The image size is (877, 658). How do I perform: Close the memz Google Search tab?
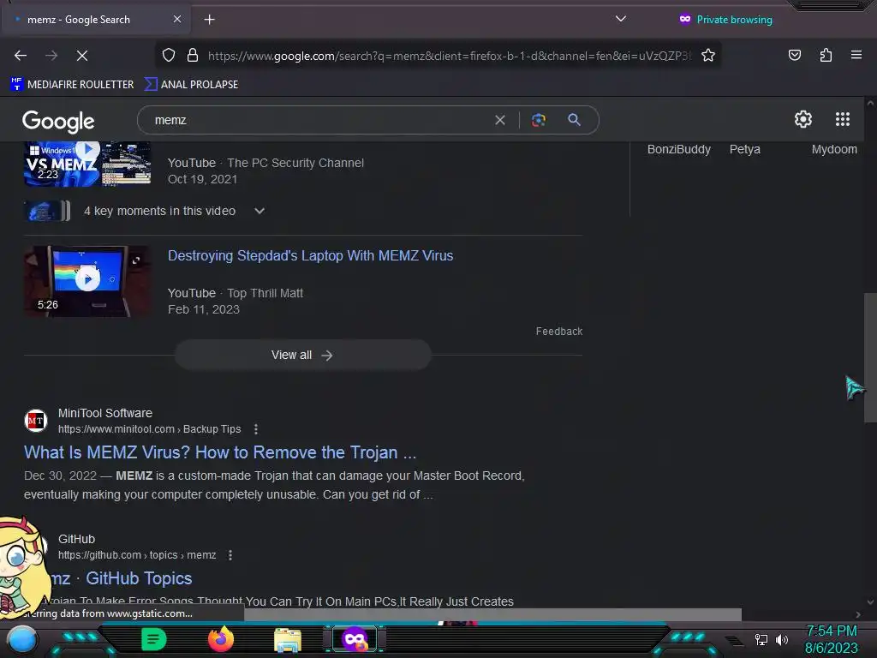pos(176,19)
